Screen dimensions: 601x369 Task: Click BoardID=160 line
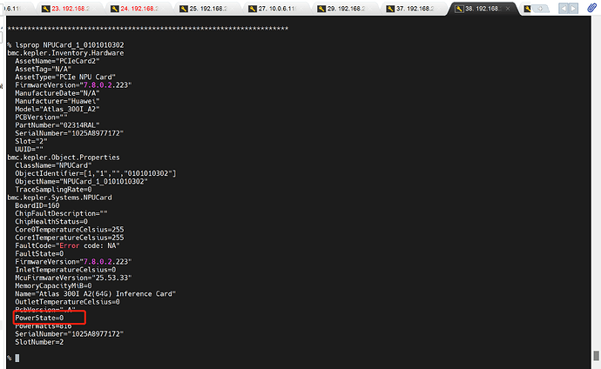(x=37, y=205)
